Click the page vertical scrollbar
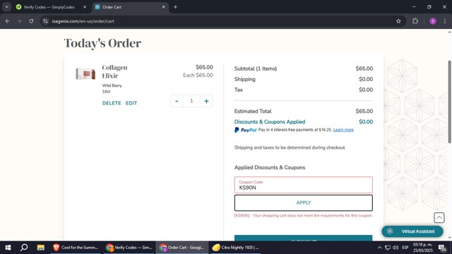Viewport: 452px width, 254px height. [449, 102]
